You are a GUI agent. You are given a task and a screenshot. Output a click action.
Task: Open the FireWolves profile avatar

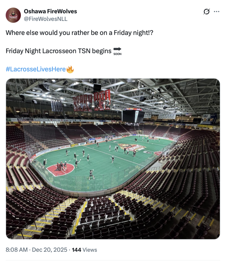point(13,15)
